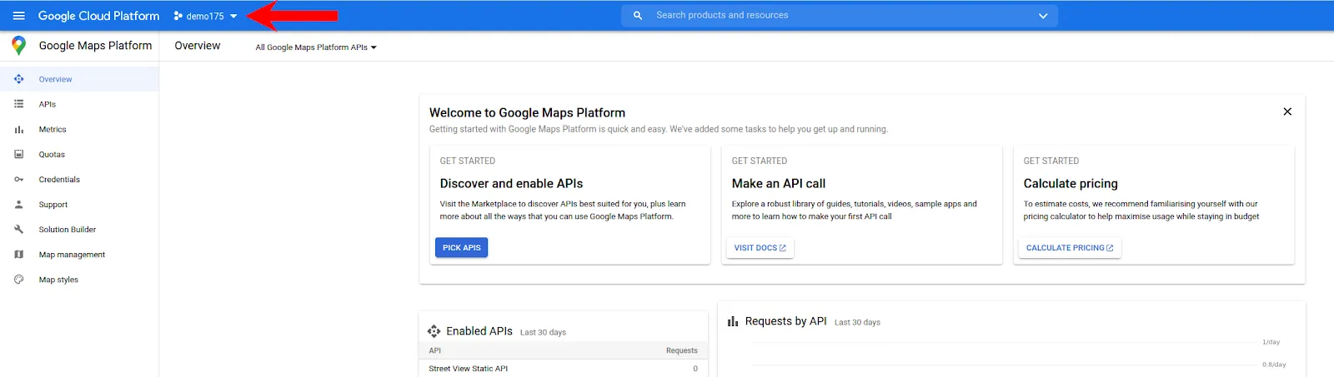The height and width of the screenshot is (377, 1334).
Task: Click the Solution Builder wrench icon
Action: (18, 229)
